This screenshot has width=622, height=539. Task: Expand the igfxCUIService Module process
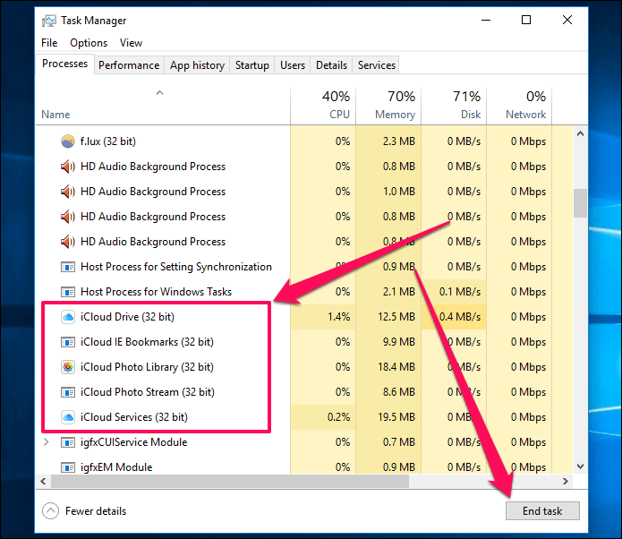(x=47, y=442)
